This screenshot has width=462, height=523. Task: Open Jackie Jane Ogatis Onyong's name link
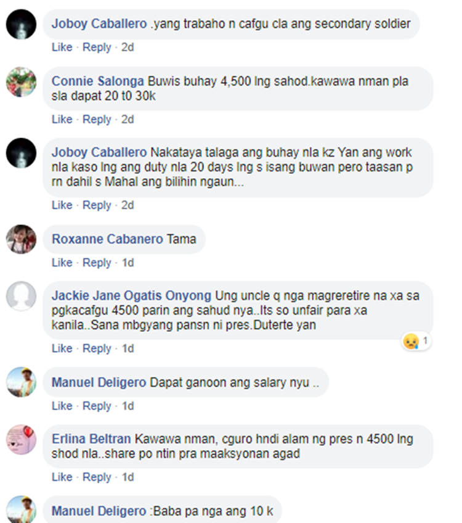(x=131, y=295)
